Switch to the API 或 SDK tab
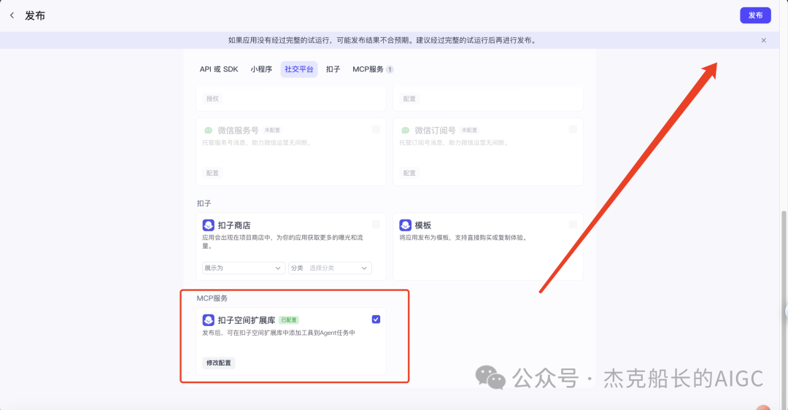Viewport: 788px width, 410px height. point(219,69)
